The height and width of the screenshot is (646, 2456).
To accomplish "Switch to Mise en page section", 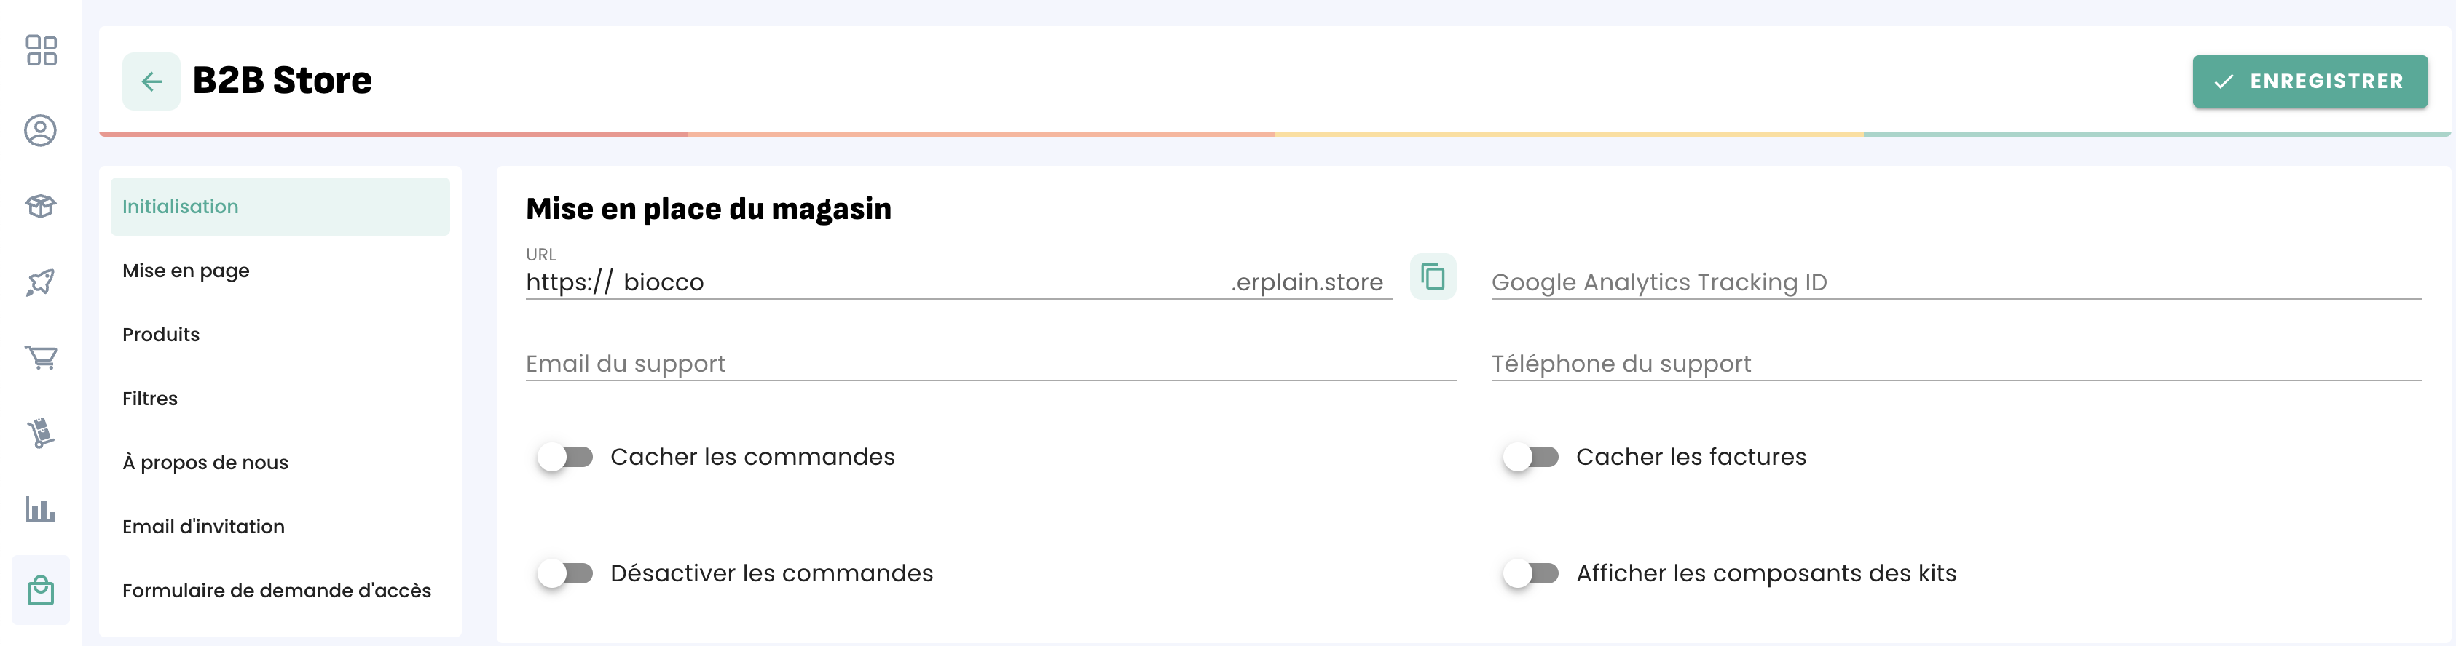I will pos(186,271).
